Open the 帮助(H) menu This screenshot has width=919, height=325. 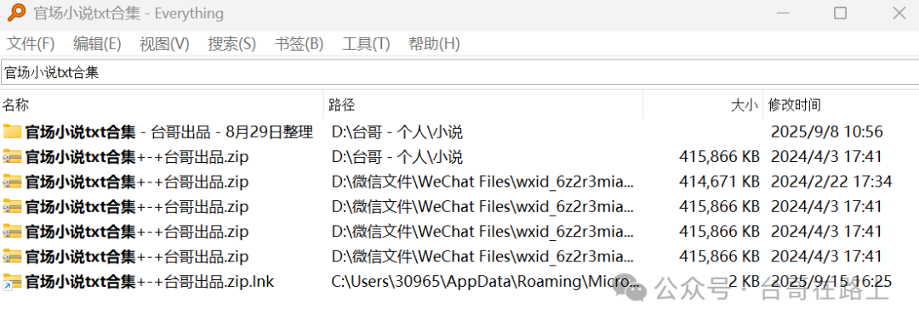pos(434,44)
